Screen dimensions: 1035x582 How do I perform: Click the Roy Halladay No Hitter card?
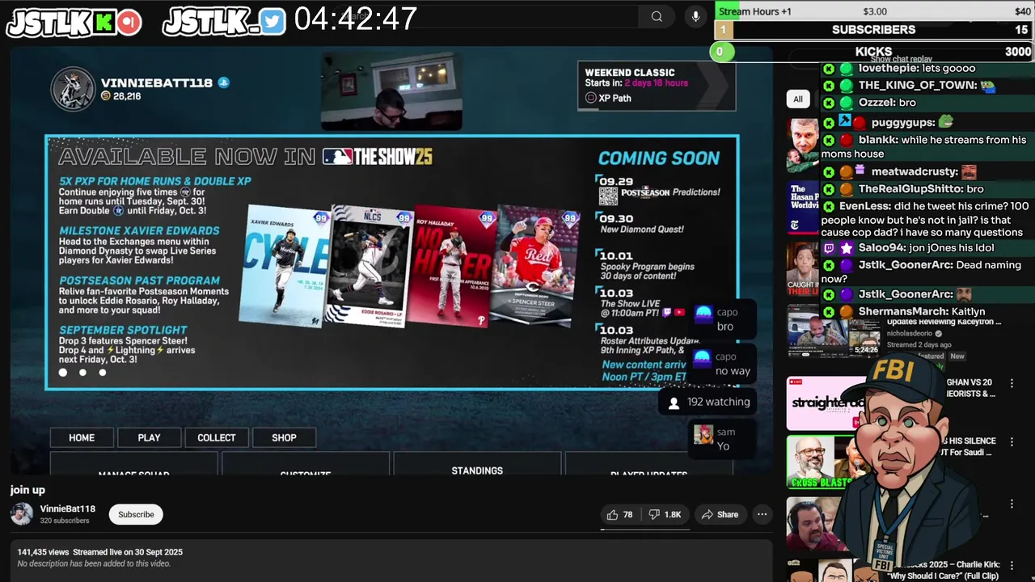point(452,265)
